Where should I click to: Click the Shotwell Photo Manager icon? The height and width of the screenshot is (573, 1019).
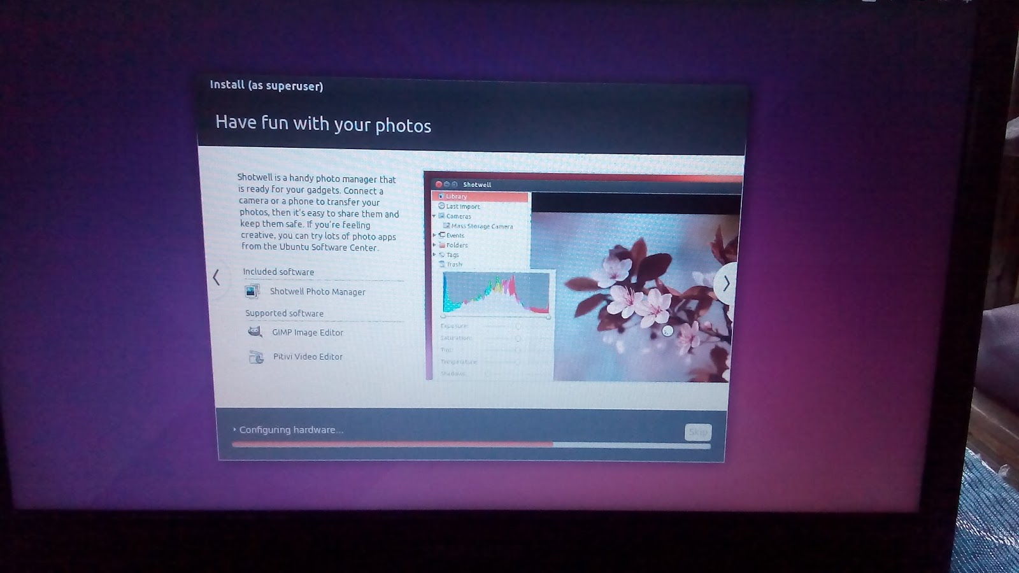252,291
